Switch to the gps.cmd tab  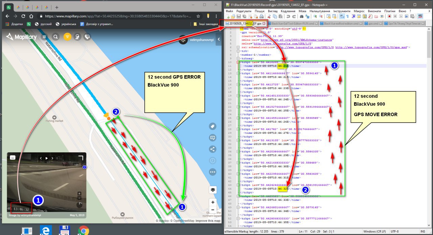[374, 23]
